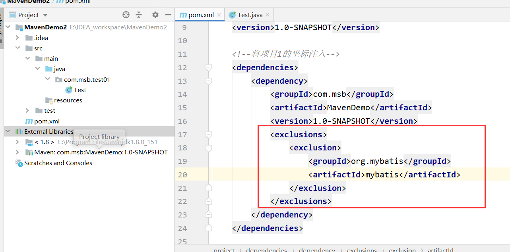Collapse the main folder
Viewport: 510px width, 252px height.
tap(27, 58)
